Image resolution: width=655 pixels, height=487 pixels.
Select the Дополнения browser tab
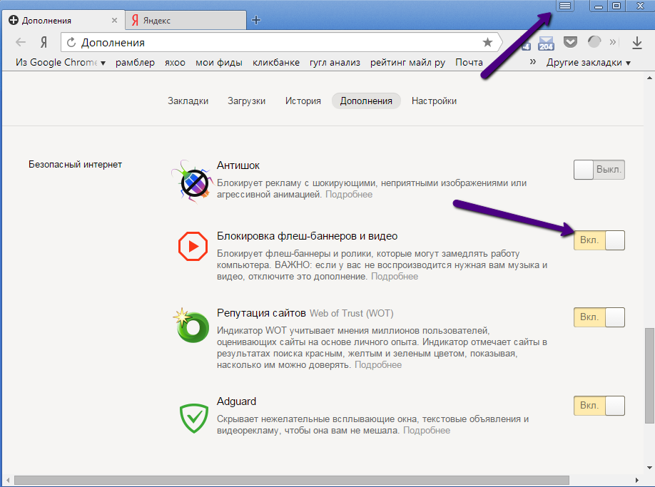click(63, 20)
